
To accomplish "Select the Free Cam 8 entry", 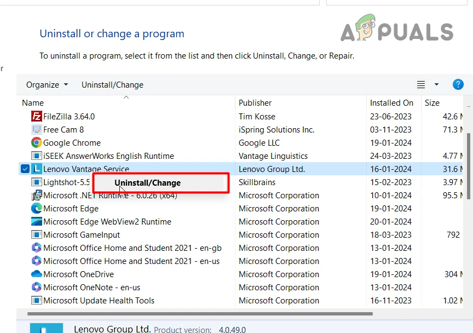I will 64,129.
